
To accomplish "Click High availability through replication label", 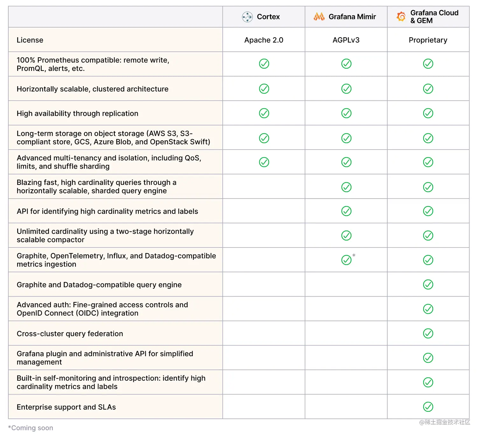I will click(x=77, y=114).
